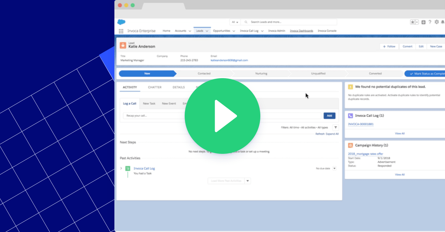Switch to the Chatter tab

click(154, 87)
